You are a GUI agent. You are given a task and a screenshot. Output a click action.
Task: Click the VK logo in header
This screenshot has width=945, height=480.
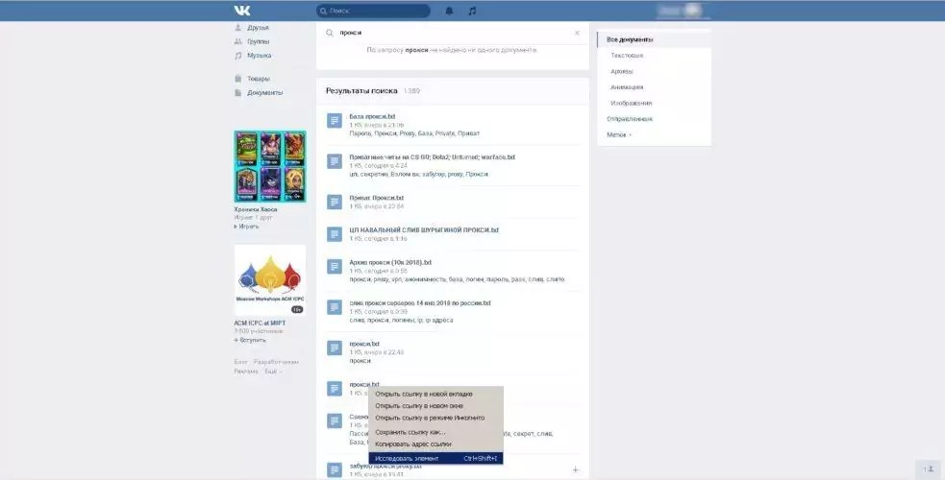242,11
